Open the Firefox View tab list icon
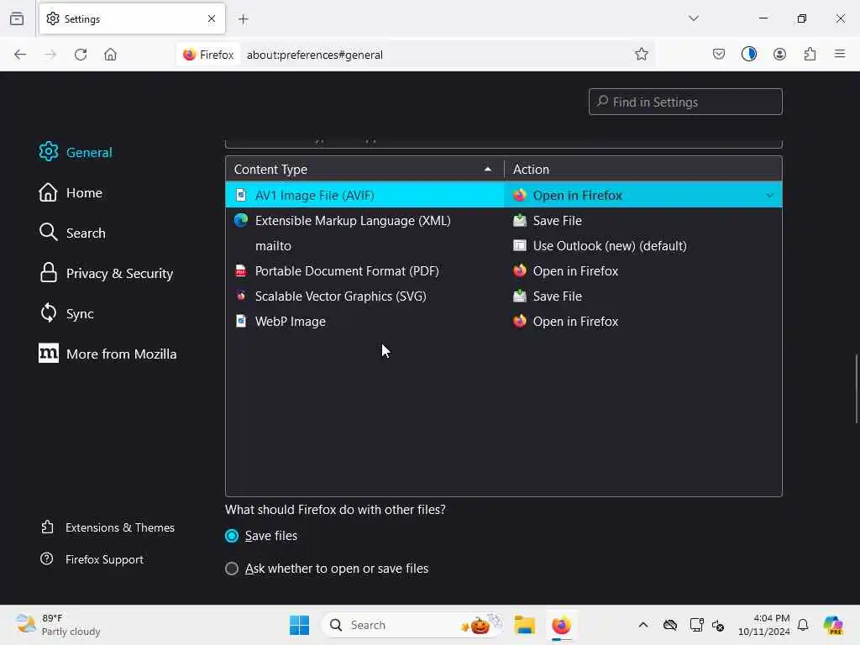This screenshot has height=645, width=860. tap(17, 18)
